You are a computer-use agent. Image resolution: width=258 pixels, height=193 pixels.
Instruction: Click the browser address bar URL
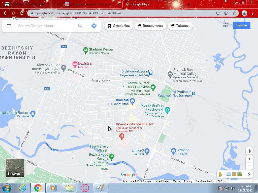point(79,13)
